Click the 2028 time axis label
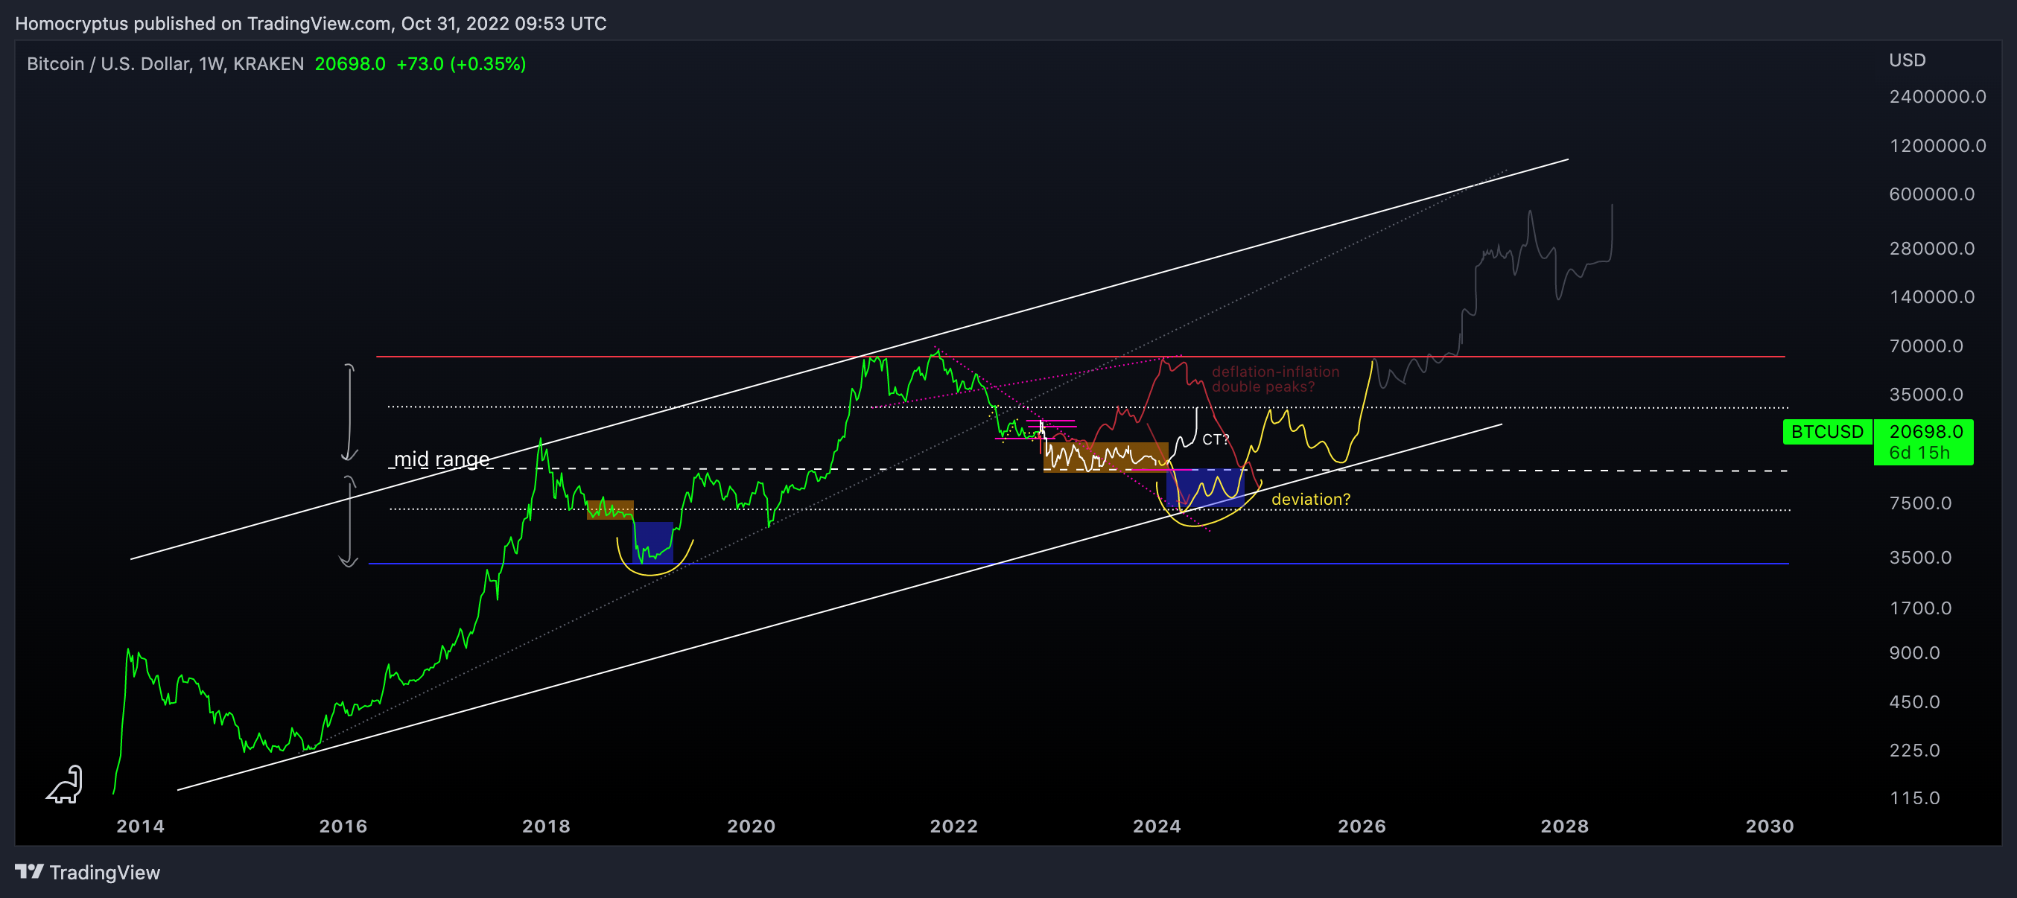 point(1564,827)
